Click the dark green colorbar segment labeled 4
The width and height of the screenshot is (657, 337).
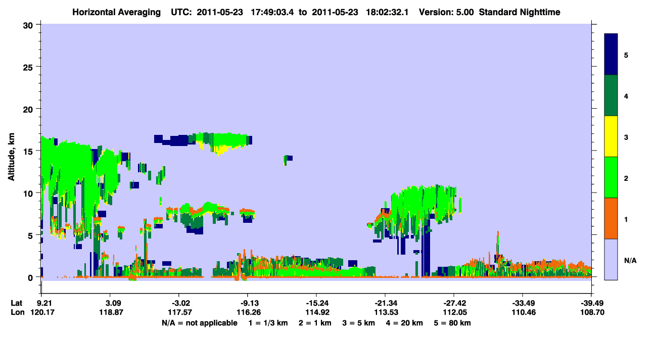[611, 95]
